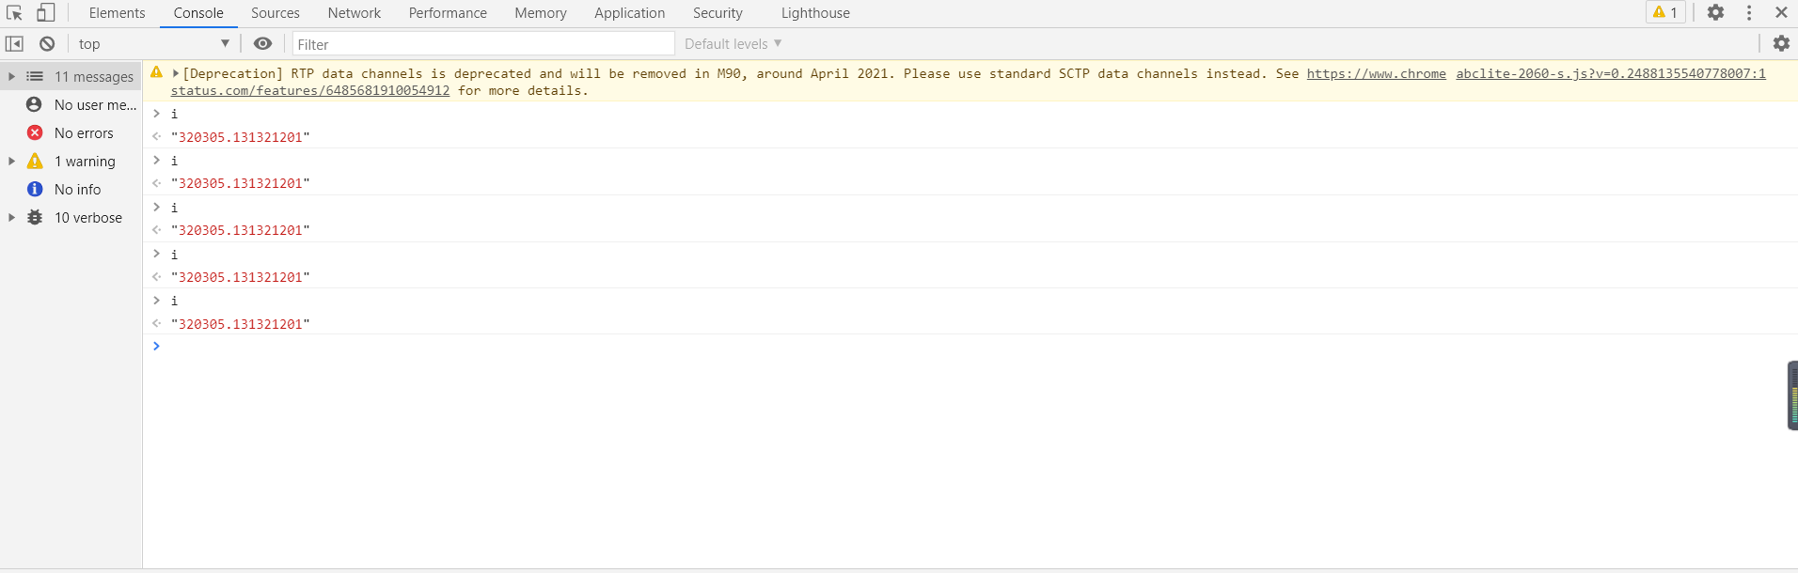
Task: Focus the console Filter input field
Action: pos(483,44)
